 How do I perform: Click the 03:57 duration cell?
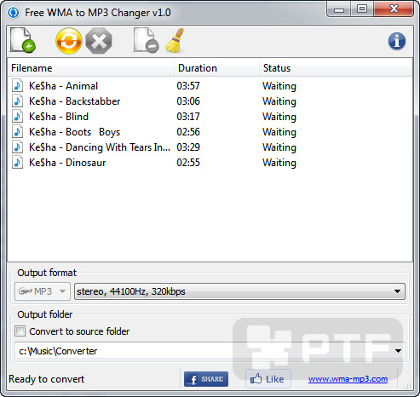[x=188, y=86]
